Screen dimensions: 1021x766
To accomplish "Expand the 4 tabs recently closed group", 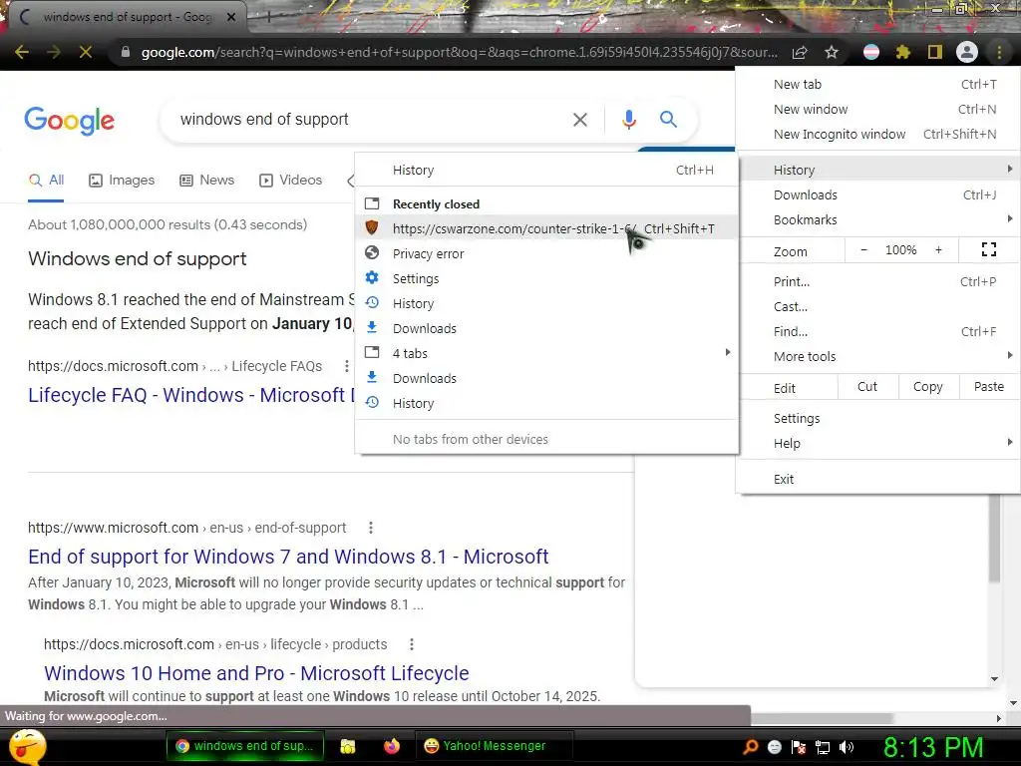I will tap(547, 353).
